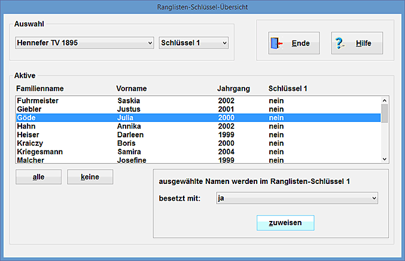This screenshot has width=405, height=261.
Task: Click the Jahrgang column header
Action: [x=233, y=88]
